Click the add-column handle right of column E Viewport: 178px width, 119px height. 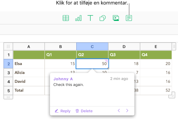coord(174,47)
